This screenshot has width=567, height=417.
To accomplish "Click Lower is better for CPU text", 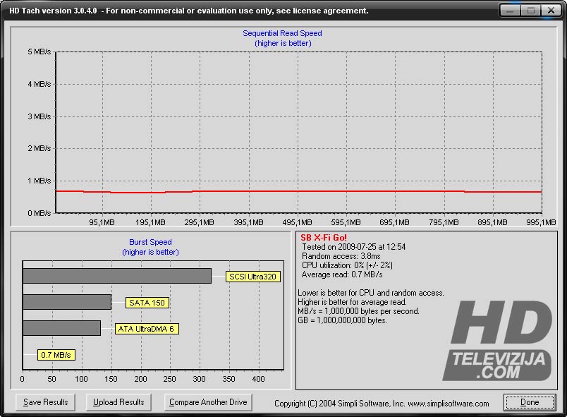I will point(371,293).
